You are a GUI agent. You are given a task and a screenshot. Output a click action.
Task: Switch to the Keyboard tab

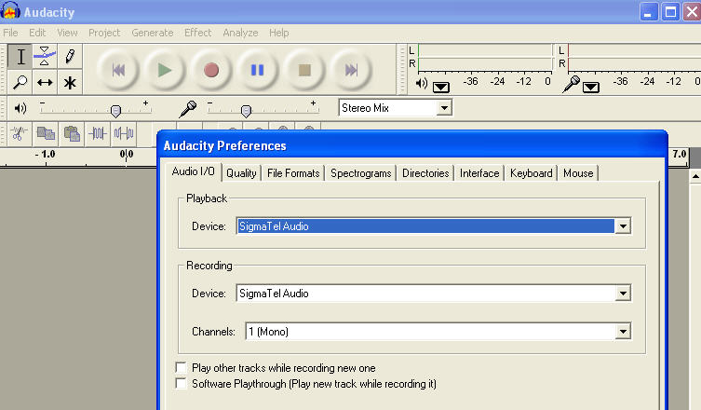tap(532, 173)
